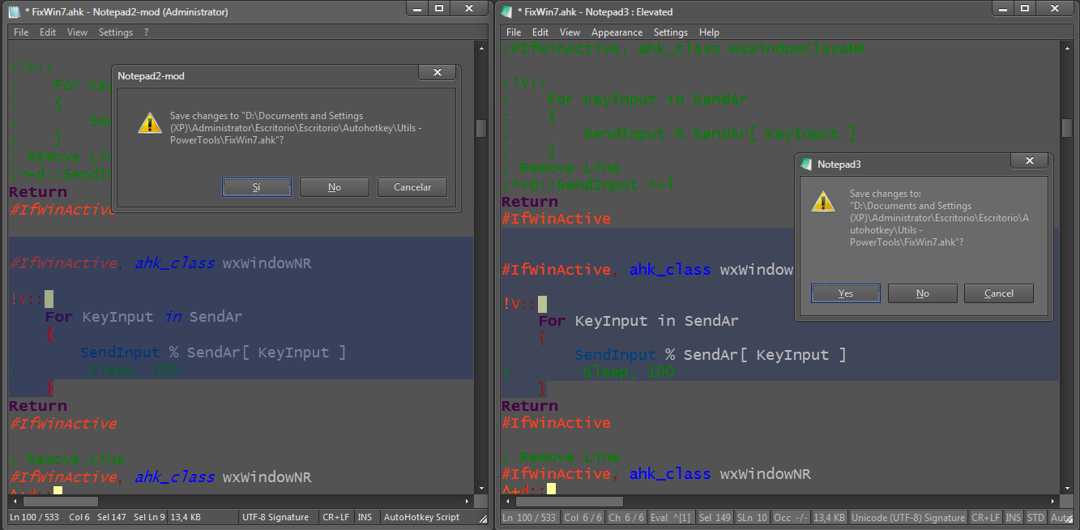
Task: Click 'Occ -/-' in Notepad3 status bar
Action: 791,518
